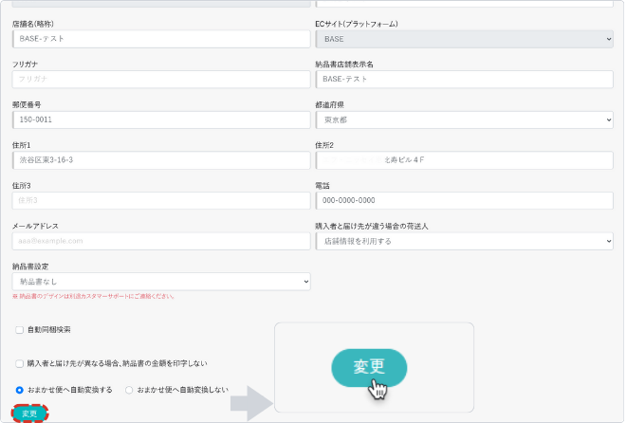Click the フリガナ input field

tap(161, 80)
